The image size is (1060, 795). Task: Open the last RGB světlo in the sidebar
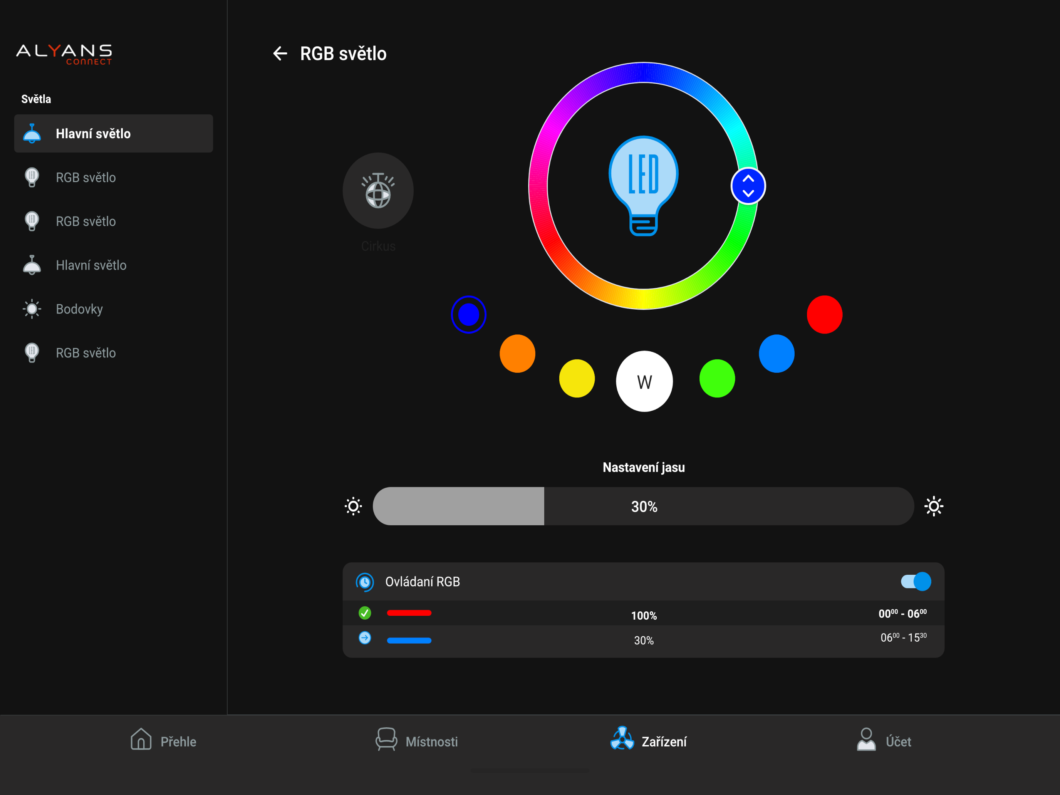[x=114, y=353]
